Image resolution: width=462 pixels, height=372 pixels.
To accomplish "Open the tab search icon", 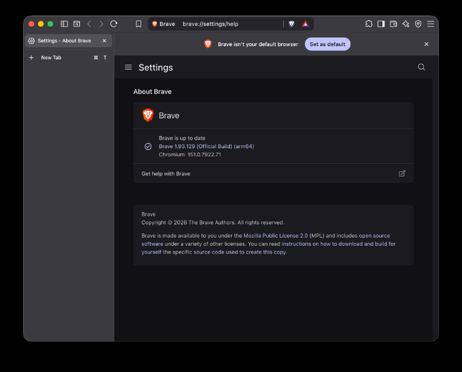I will coord(77,24).
